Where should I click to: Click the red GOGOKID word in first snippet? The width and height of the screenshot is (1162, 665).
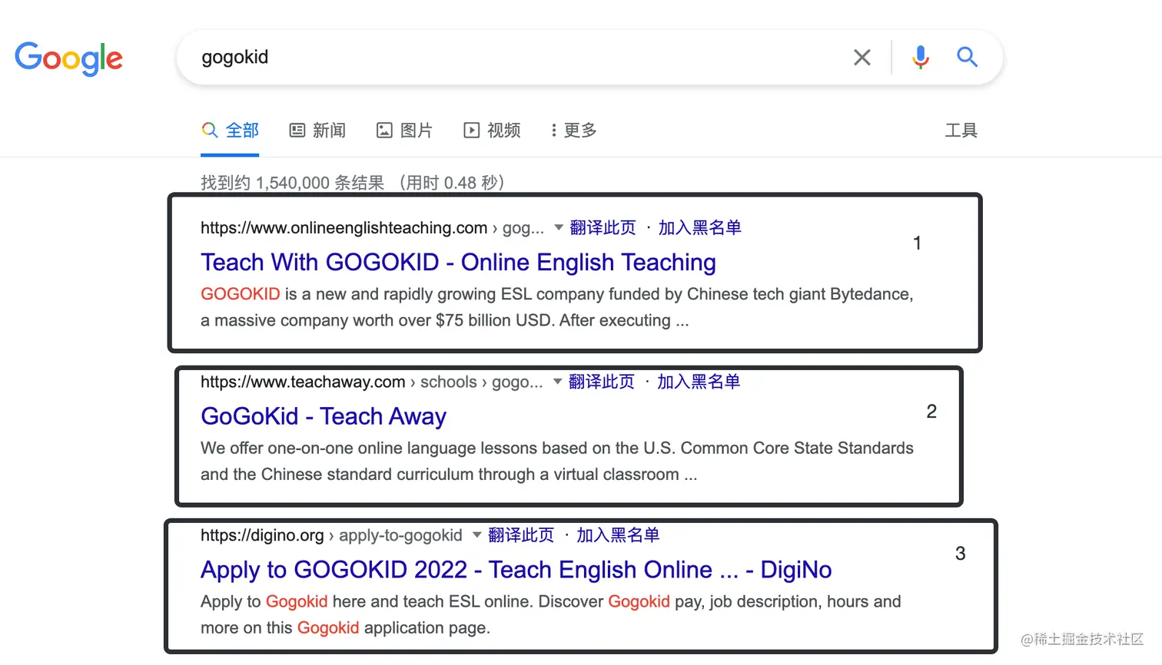tap(240, 294)
